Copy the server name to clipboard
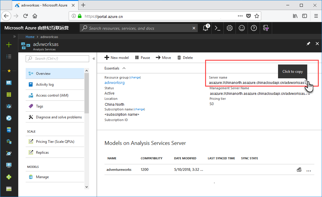Image resolution: width=322 pixels, height=197 pixels. click(x=306, y=82)
